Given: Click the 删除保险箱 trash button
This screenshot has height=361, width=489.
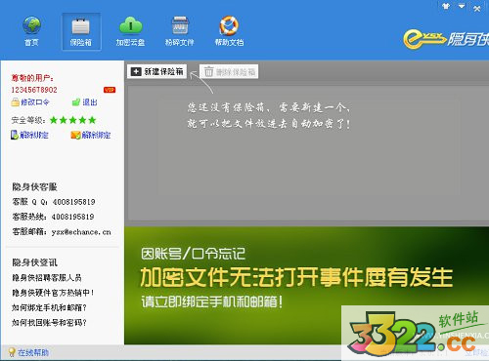Looking at the screenshot, I should click(229, 71).
